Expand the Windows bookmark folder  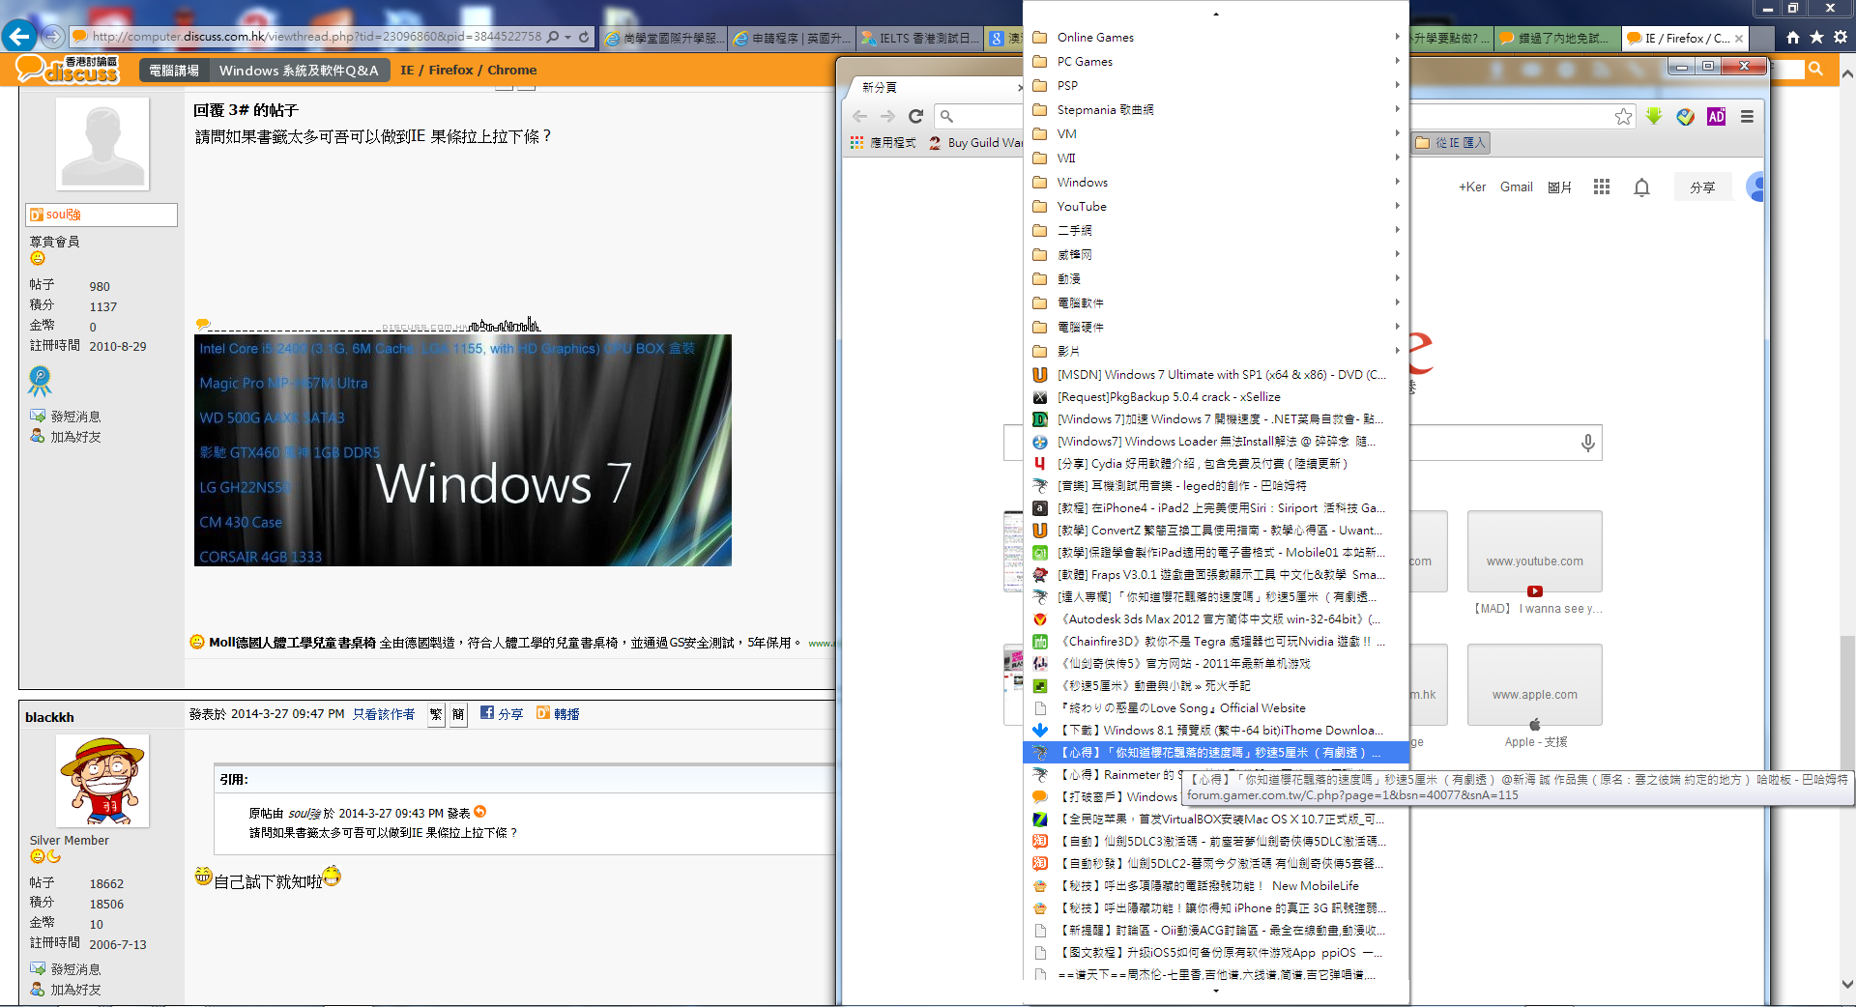(1216, 182)
